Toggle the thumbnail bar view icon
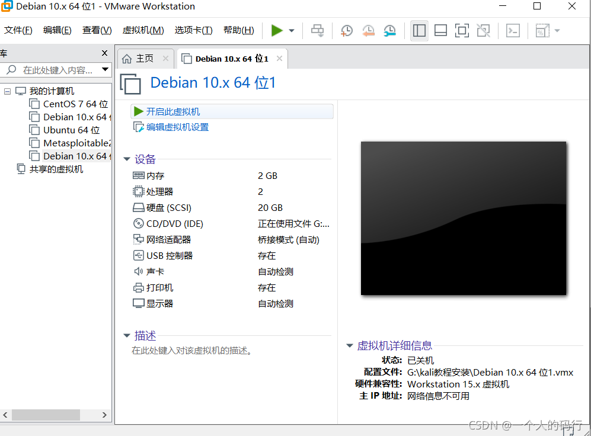Screen dimensions: 591x436 coord(440,30)
